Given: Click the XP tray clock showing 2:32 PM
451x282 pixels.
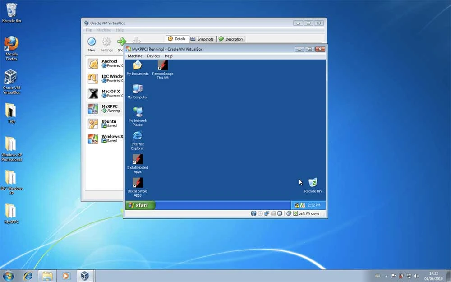Looking at the screenshot, I should click(314, 205).
